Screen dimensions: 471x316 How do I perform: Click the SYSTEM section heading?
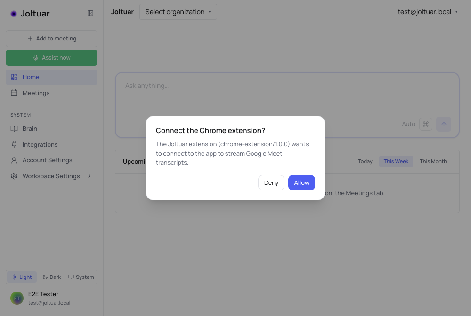[x=20, y=115]
